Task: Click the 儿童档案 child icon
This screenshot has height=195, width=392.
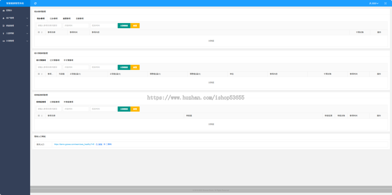Action: pos(4,33)
